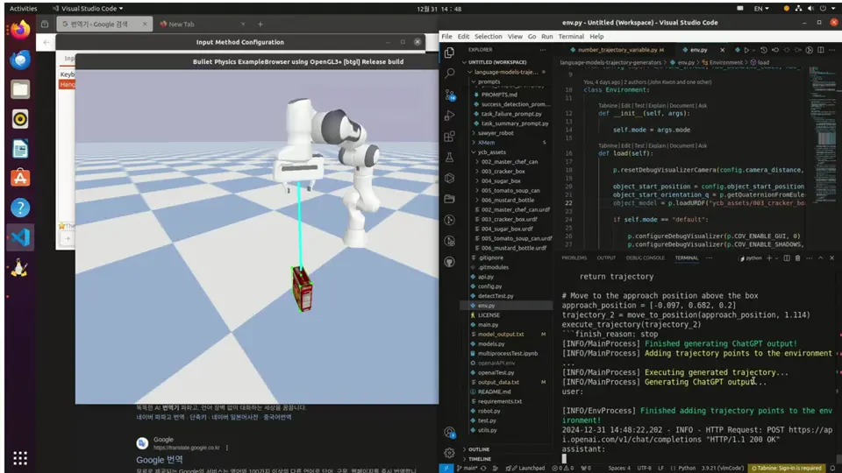The width and height of the screenshot is (842, 473).
Task: Maximize the terminal panel size with the caret
Action: coord(821,258)
